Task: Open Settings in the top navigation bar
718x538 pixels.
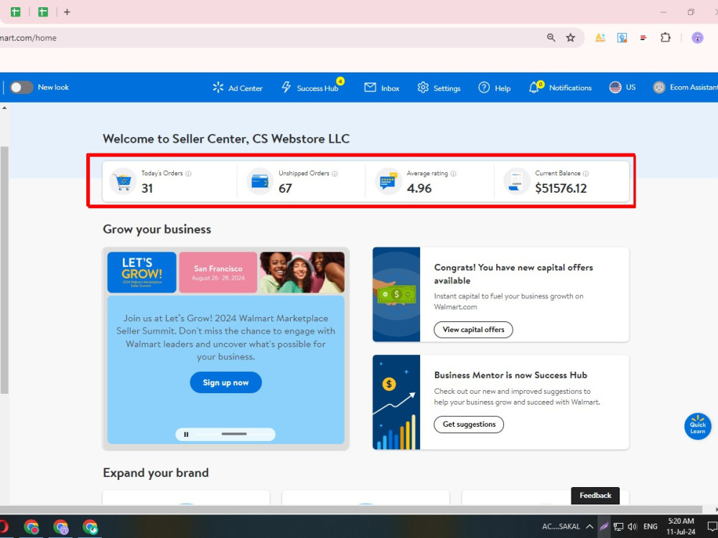Action: [439, 88]
